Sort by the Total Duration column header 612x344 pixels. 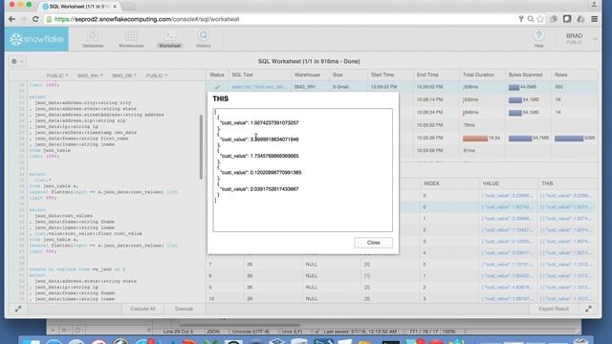coord(478,75)
